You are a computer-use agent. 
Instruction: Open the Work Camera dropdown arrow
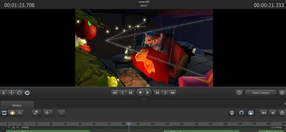275,93
